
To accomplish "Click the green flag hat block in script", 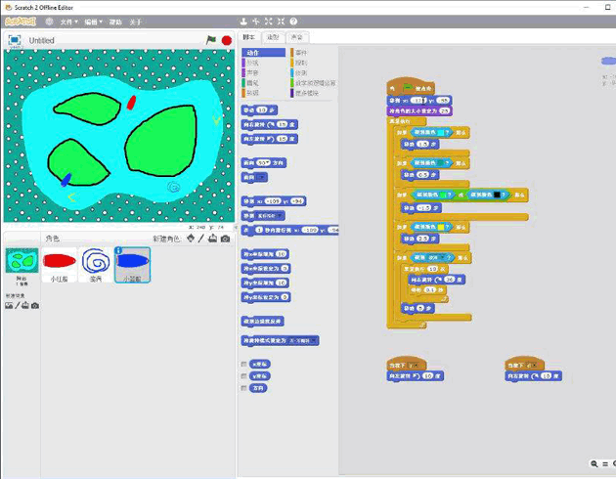I will 411,86.
